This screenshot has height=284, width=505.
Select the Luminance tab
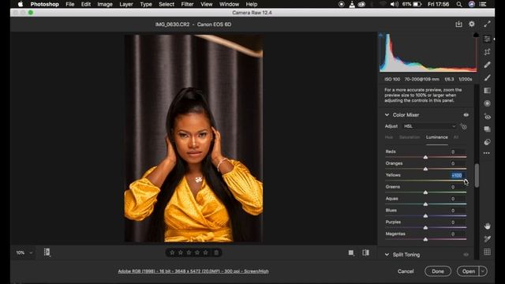pyautogui.click(x=436, y=137)
